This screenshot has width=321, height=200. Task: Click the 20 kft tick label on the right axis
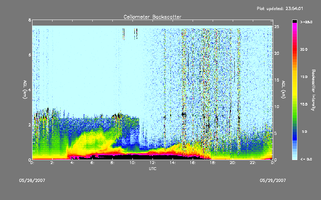point(276,53)
